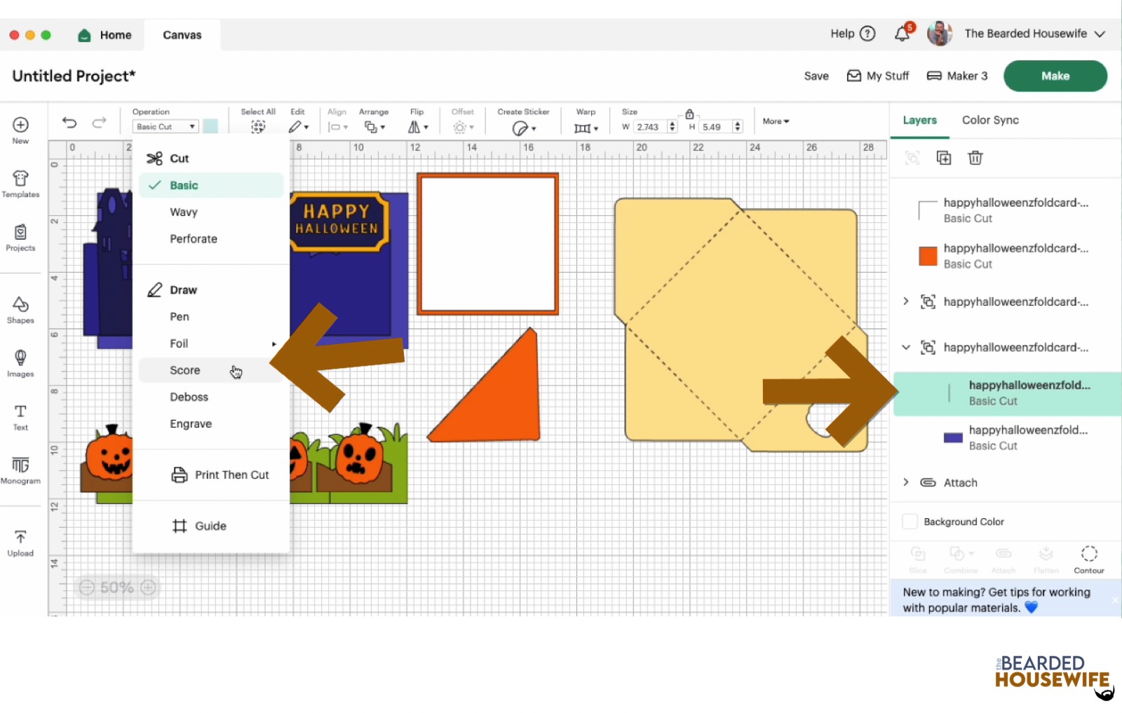The image size is (1122, 713).
Task: Open the Monogram tool
Action: (x=20, y=470)
